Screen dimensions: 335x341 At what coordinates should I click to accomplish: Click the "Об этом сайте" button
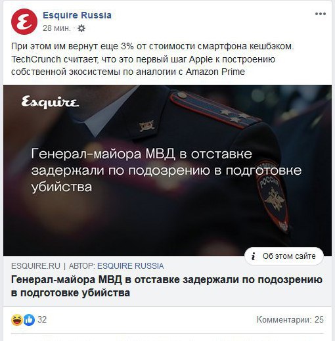pos(284,256)
